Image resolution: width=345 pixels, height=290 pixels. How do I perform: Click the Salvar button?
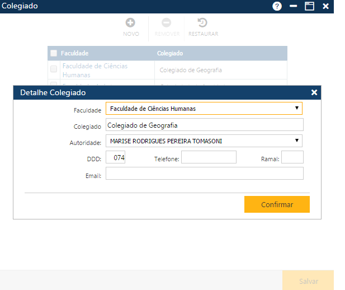(308, 281)
